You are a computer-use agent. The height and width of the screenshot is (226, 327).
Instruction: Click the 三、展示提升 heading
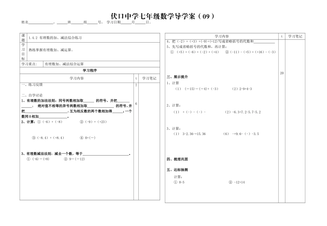tap(177, 77)
